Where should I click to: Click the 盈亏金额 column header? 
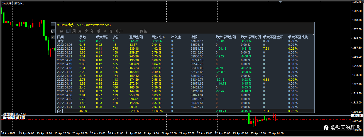pos(136,37)
